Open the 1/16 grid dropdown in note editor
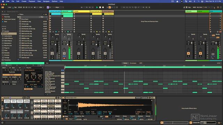 click(219, 63)
